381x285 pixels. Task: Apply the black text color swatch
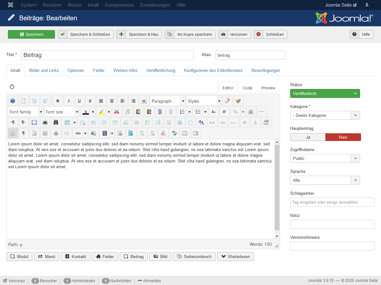86,112
